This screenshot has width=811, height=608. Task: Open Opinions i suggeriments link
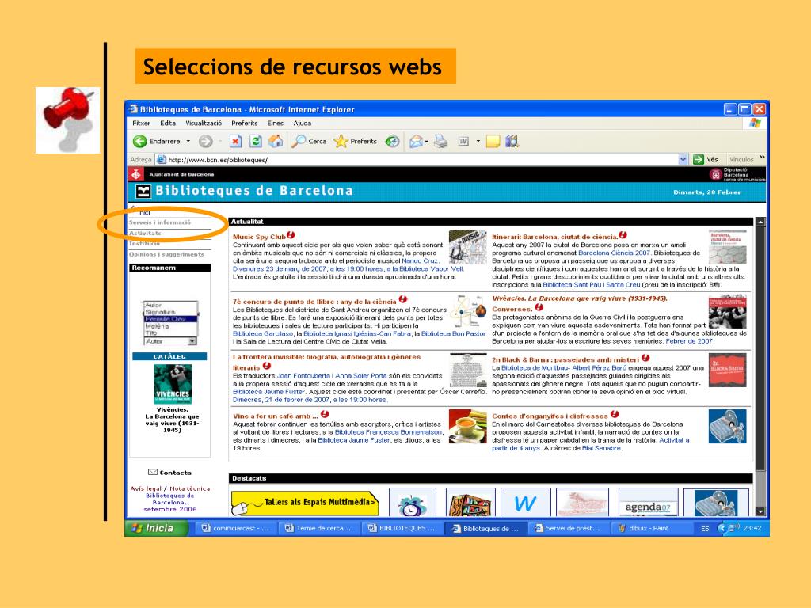point(166,254)
